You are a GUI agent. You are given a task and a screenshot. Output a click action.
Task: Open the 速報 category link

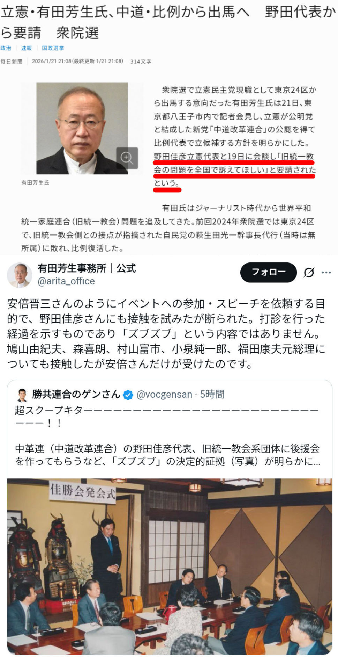(x=27, y=48)
